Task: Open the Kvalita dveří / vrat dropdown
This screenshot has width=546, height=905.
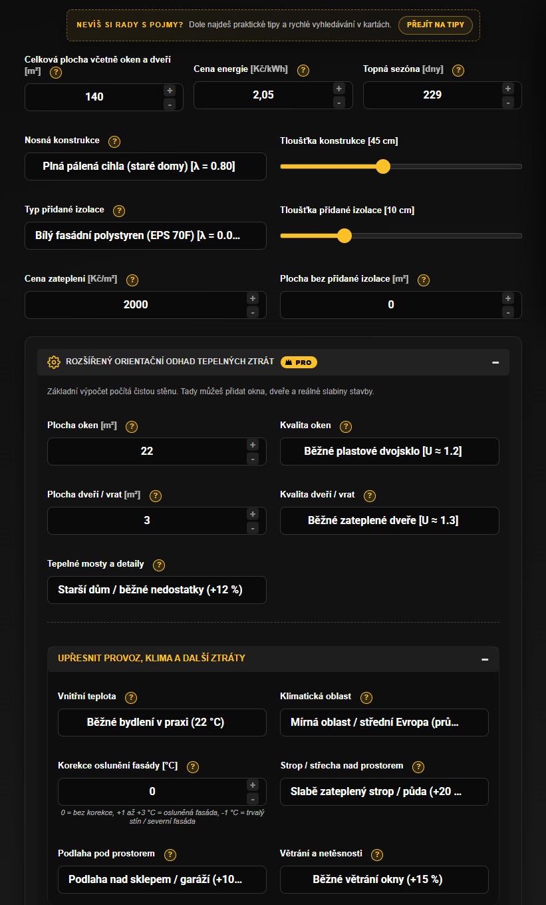Action: (x=390, y=521)
